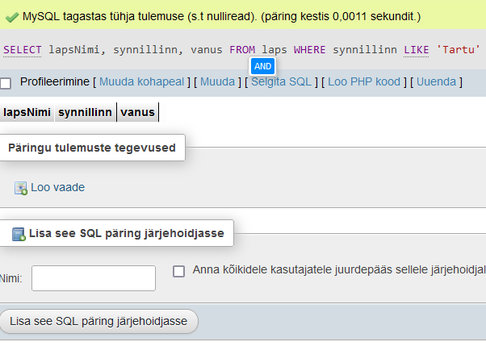Focus the Nimi bookmark name field

tap(94, 278)
